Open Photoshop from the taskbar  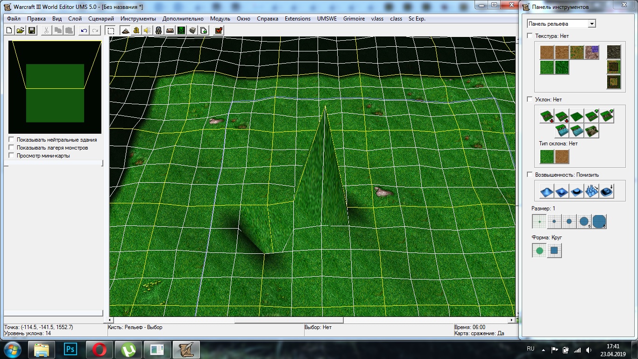click(71, 349)
